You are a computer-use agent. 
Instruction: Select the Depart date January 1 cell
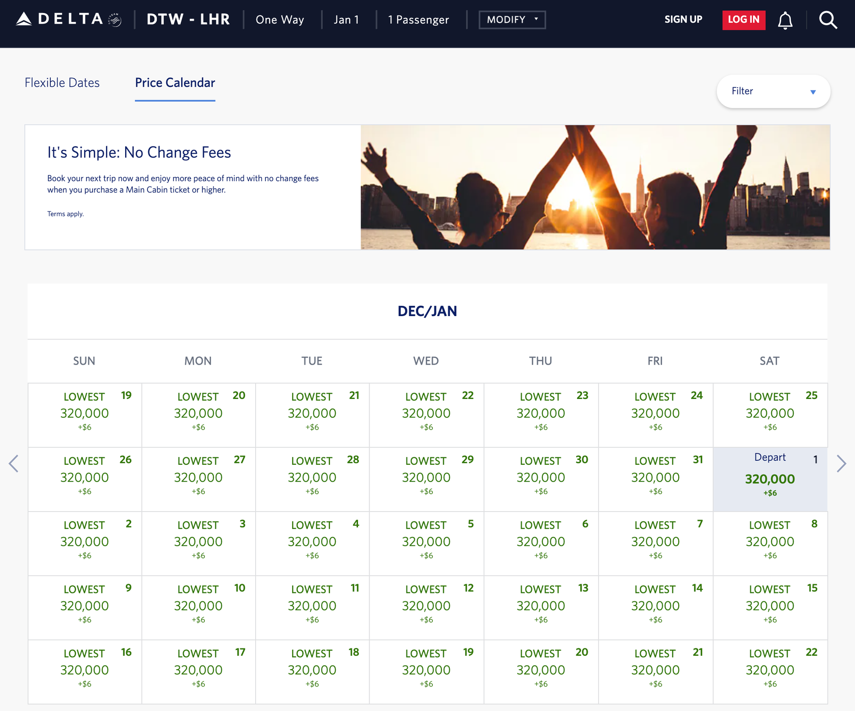(x=770, y=479)
